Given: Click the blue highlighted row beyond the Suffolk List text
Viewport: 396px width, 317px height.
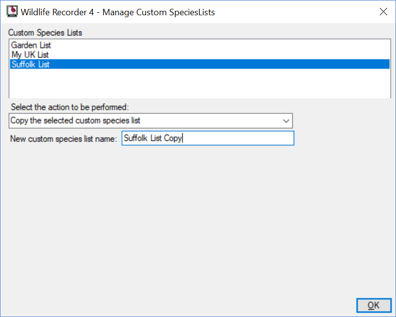Looking at the screenshot, I should coord(220,64).
